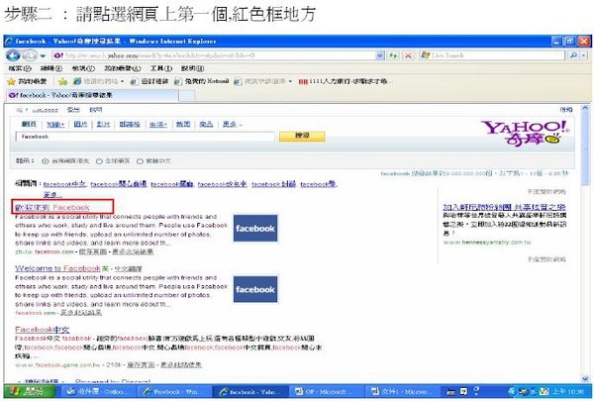Open the 歡迎來到 Facebook search result
The image size is (594, 401).
pyautogui.click(x=52, y=207)
